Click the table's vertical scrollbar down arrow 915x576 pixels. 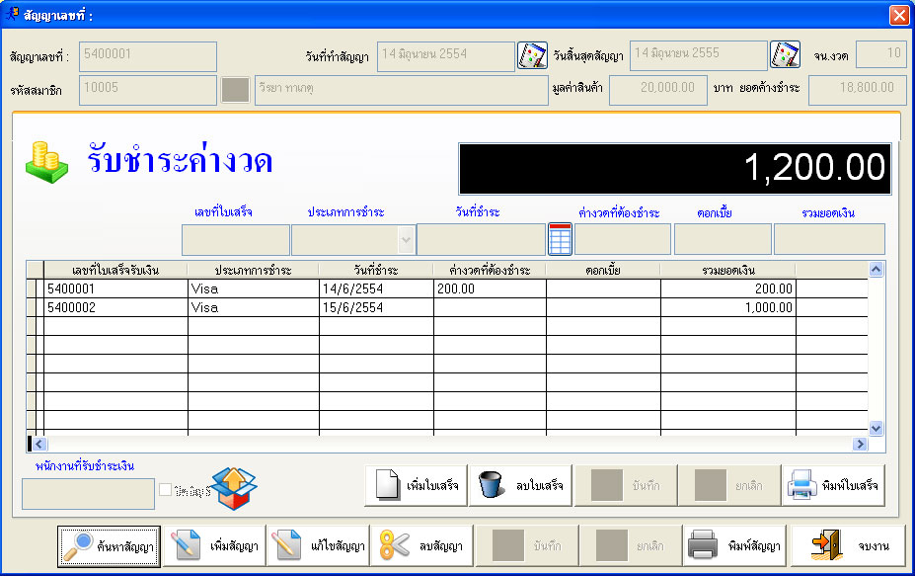(875, 428)
